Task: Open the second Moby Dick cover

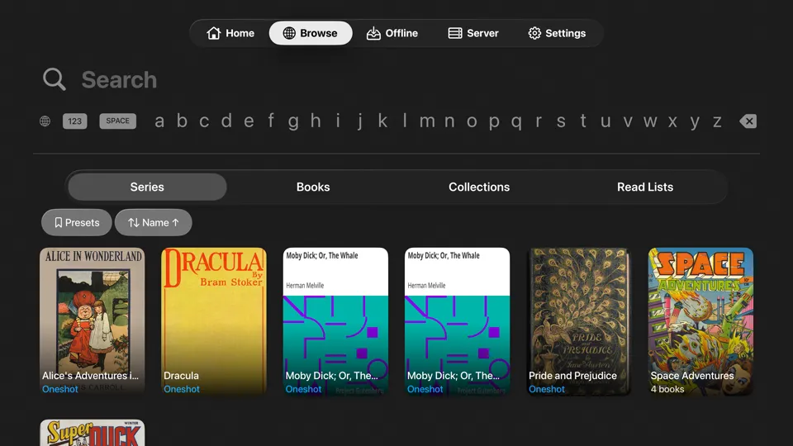Action: (x=457, y=321)
